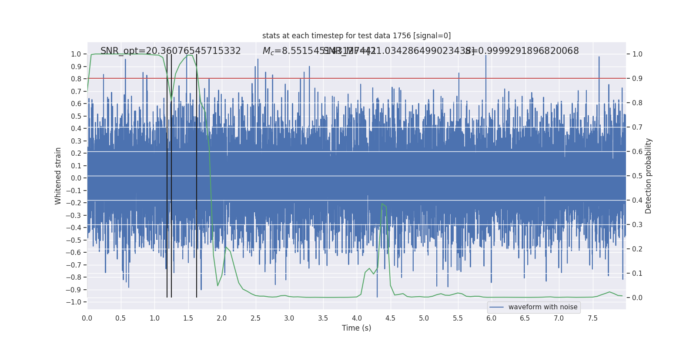The width and height of the screenshot is (696, 348).
Task: Click the right axis tick label 0.0
Action: click(637, 298)
